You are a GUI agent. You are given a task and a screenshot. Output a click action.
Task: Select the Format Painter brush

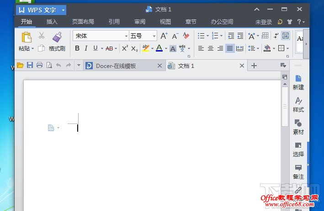pyautogui.click(x=57, y=37)
